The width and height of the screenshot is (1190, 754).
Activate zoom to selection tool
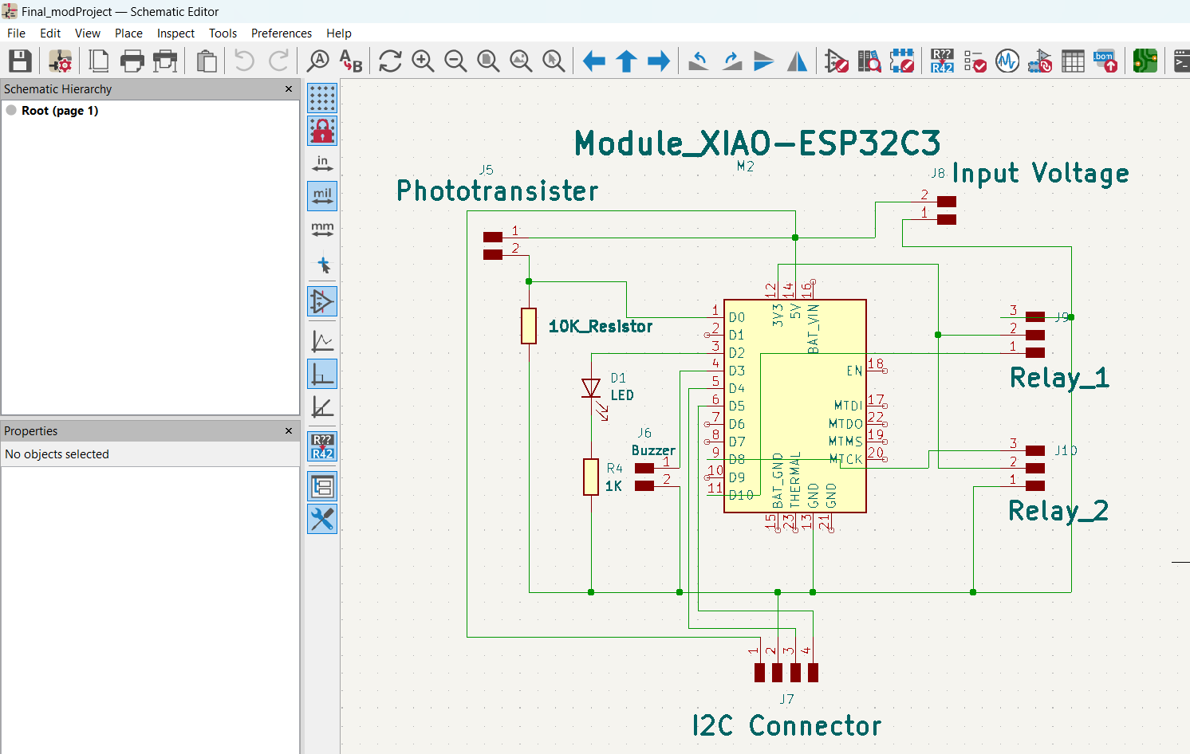[x=554, y=61]
